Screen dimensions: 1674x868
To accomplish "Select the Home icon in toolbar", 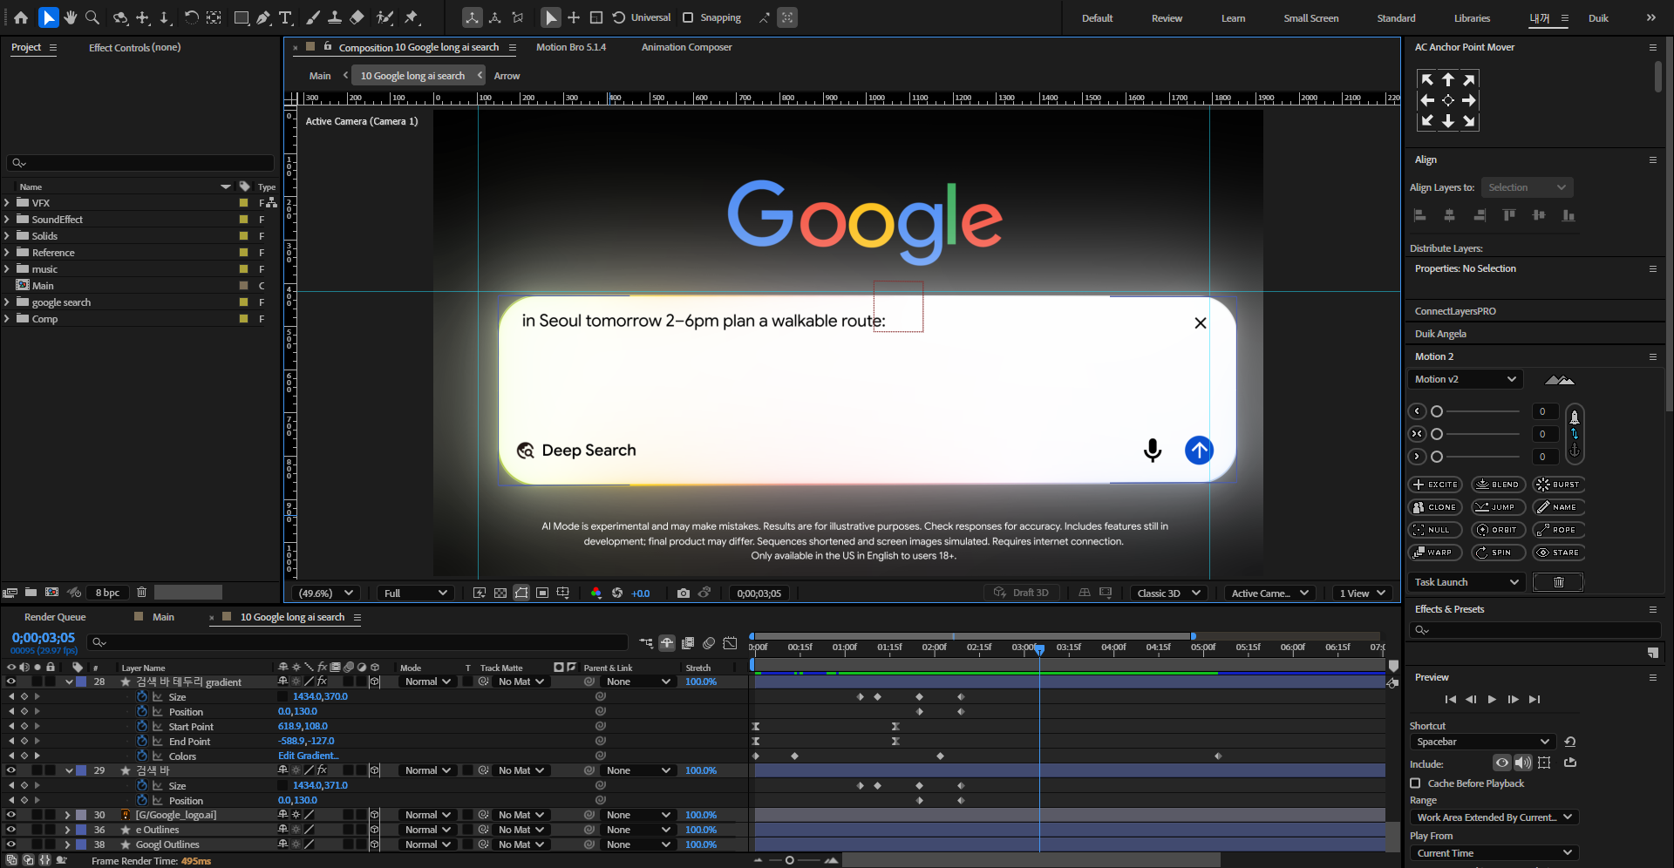I will (21, 17).
